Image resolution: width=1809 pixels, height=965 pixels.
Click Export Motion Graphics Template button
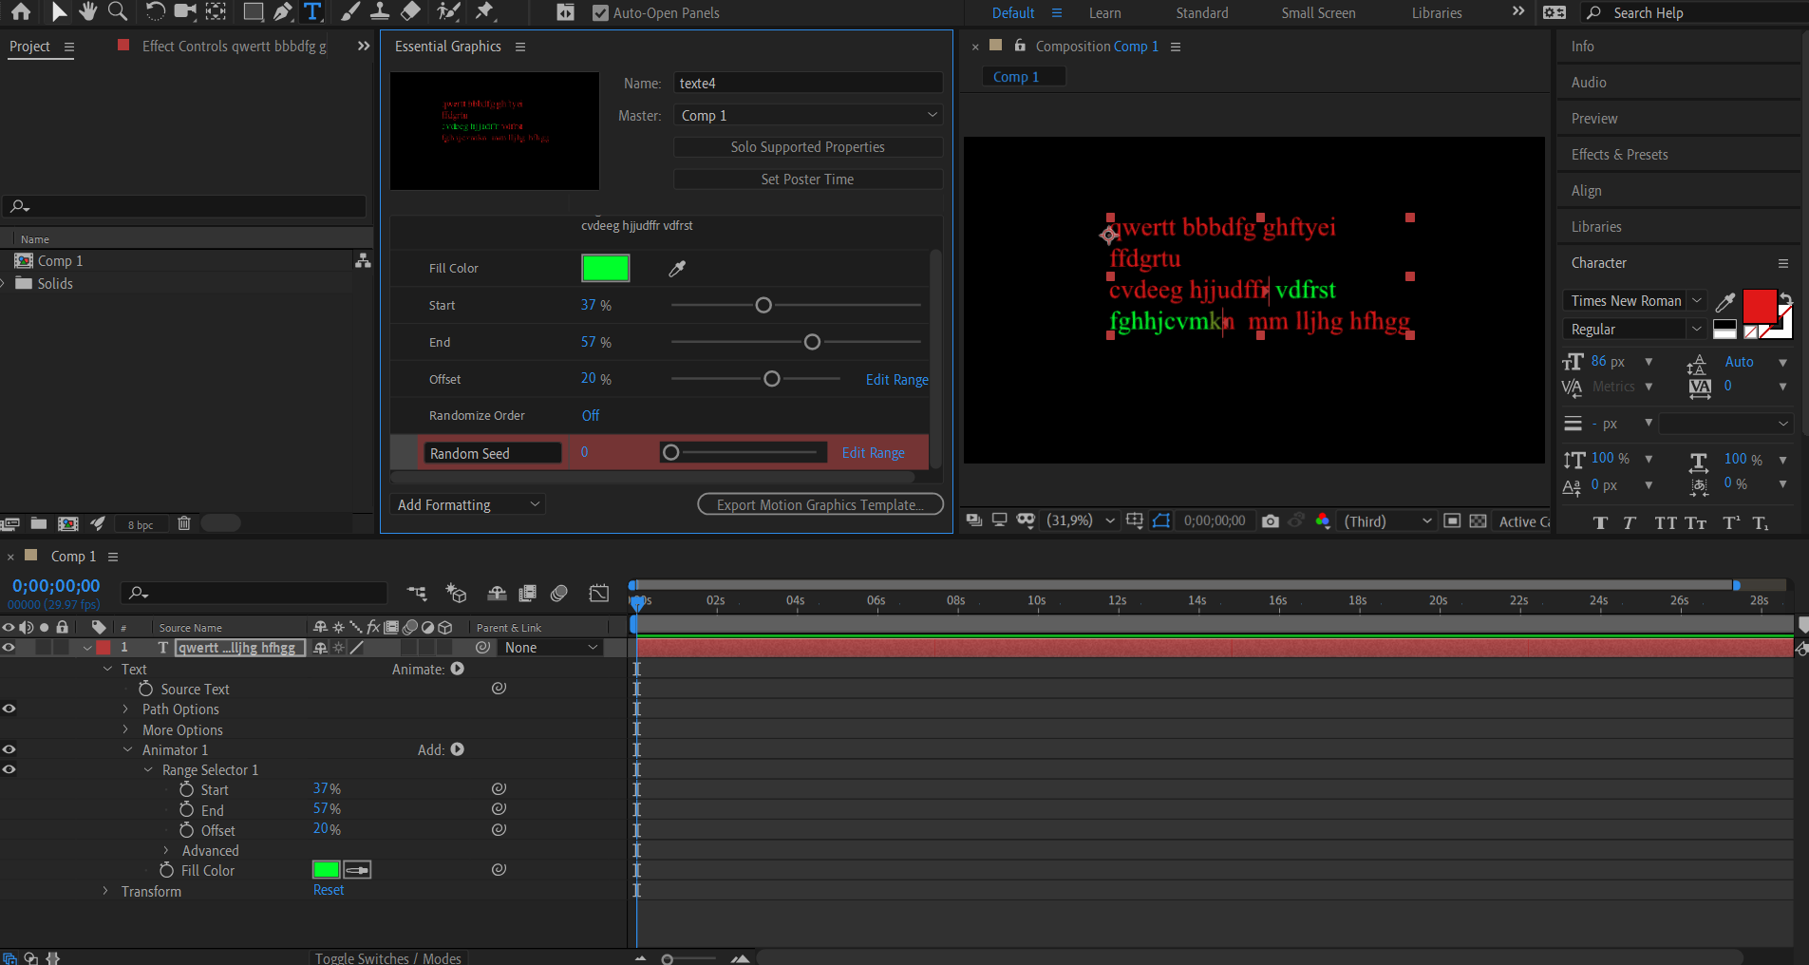(x=820, y=504)
